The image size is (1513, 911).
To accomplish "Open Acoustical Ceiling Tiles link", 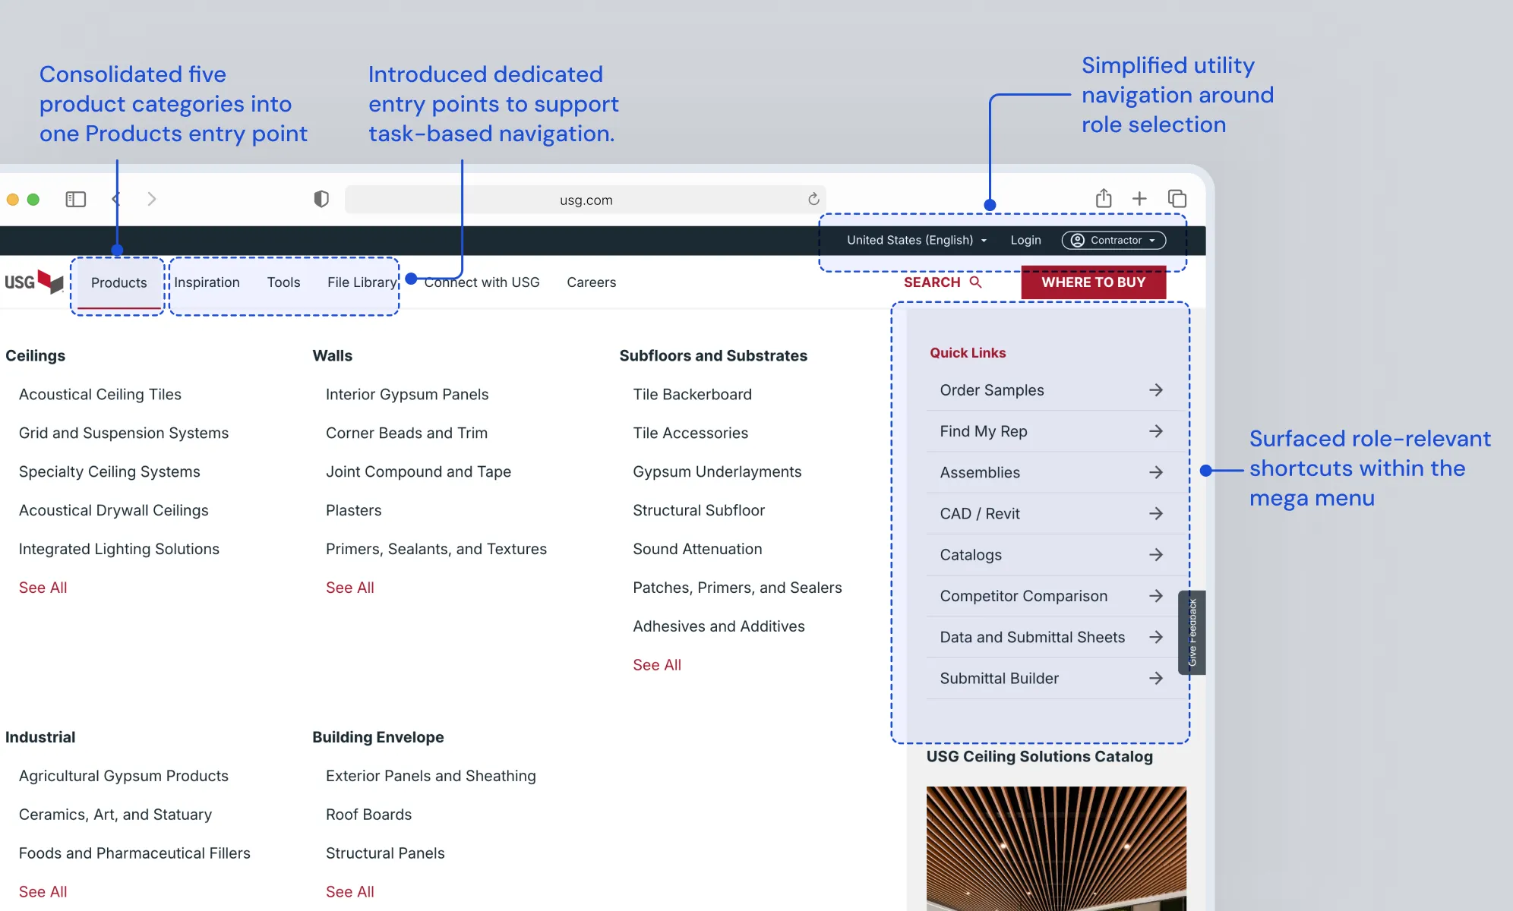I will [x=100, y=395].
